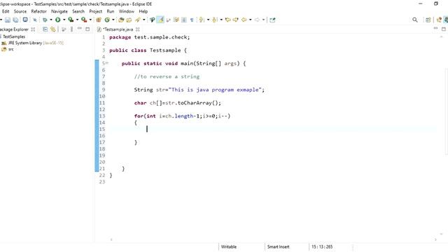Open the Source menu
The height and width of the screenshot is (252, 448).
[20, 11]
